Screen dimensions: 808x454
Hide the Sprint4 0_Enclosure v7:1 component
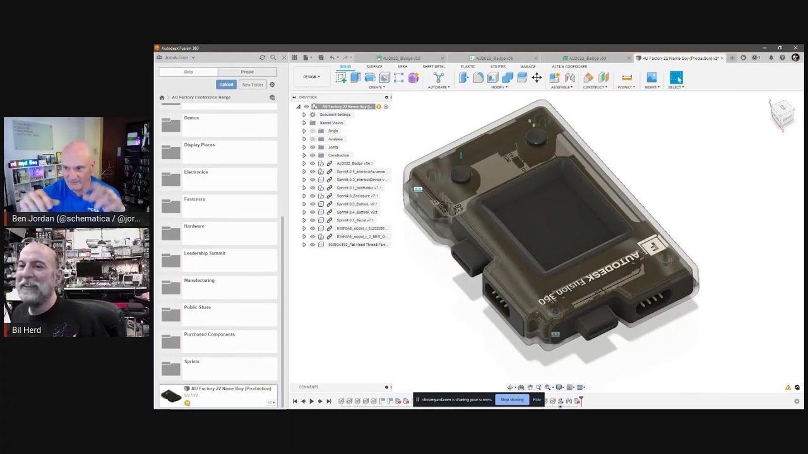click(312, 195)
